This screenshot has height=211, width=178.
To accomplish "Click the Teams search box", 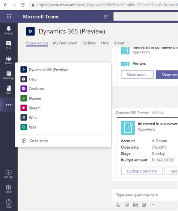I will click(146, 17).
